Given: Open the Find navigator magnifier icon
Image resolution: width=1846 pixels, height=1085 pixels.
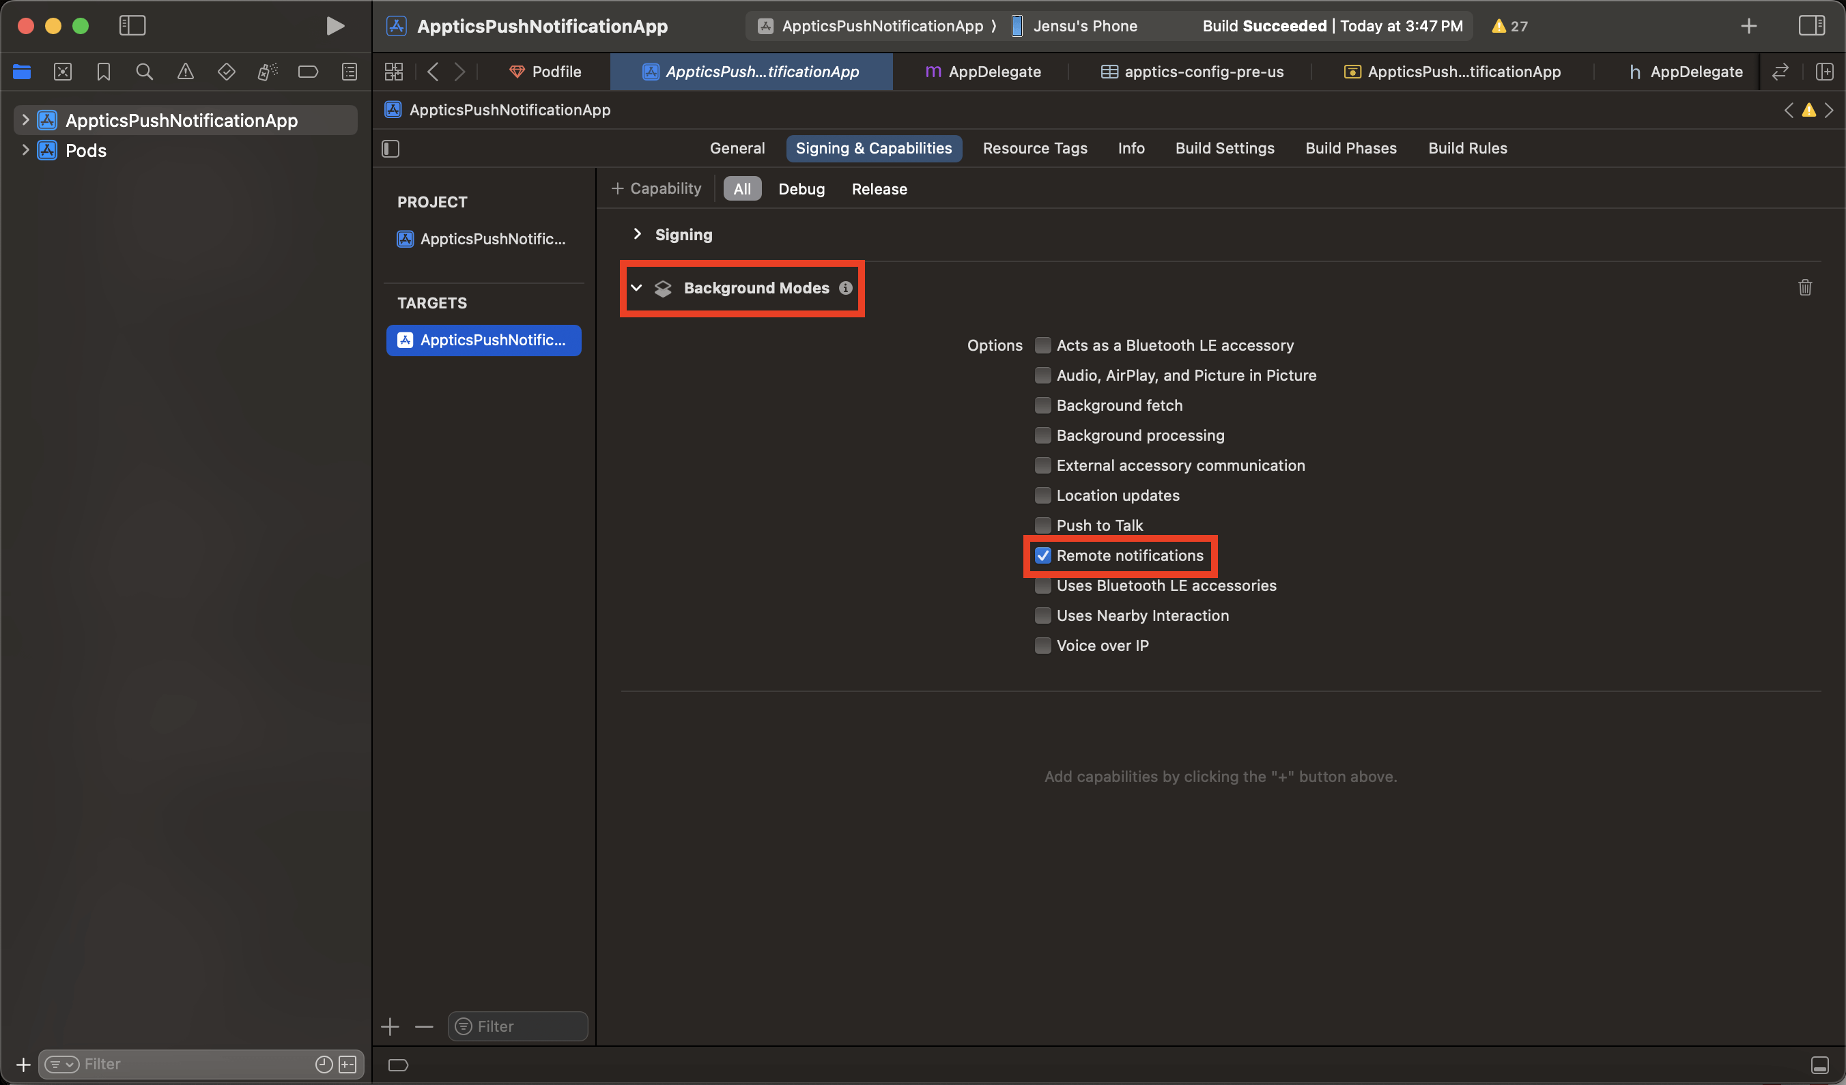Looking at the screenshot, I should click(144, 72).
